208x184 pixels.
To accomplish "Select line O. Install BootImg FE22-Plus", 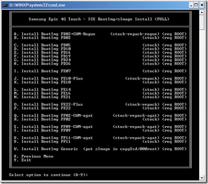I will tap(48, 104).
